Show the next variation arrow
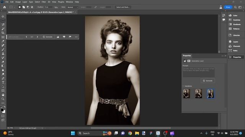Screen dimensions: 245x137 [x=38, y=37]
